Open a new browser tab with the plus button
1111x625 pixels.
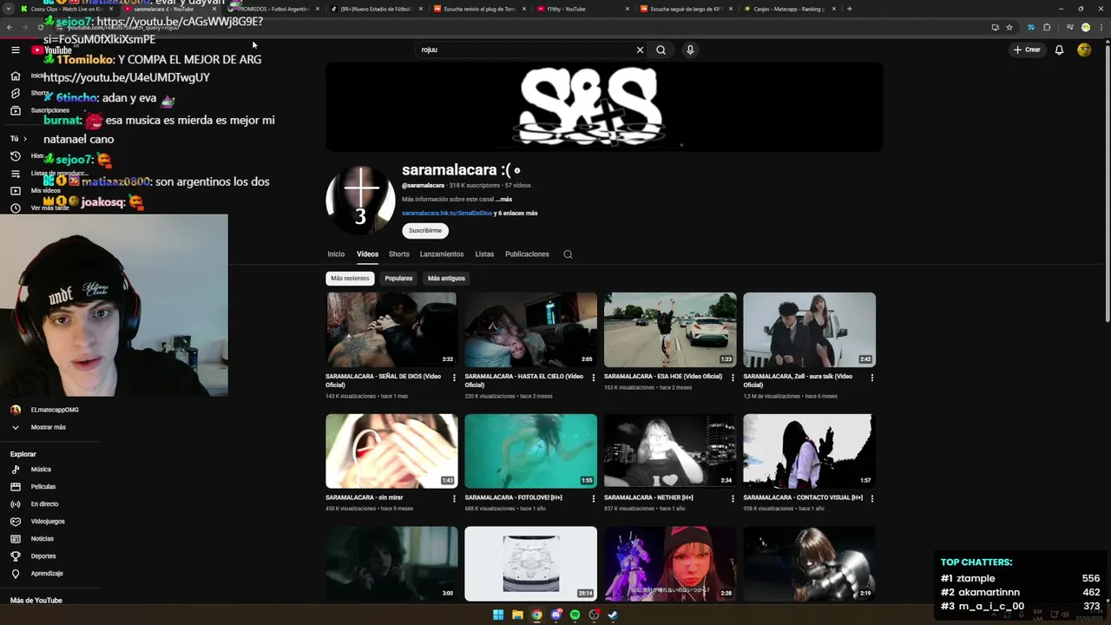849,9
